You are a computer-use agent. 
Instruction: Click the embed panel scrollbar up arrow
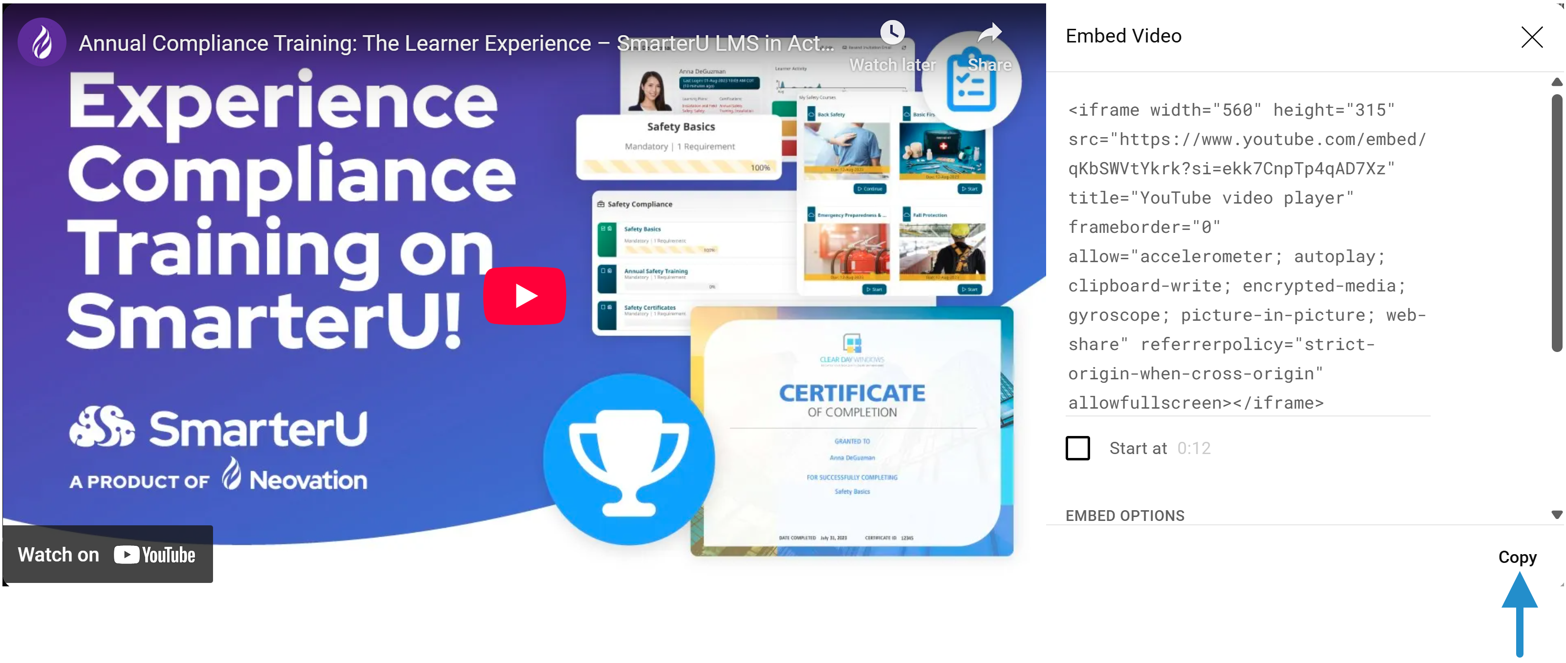[1556, 82]
